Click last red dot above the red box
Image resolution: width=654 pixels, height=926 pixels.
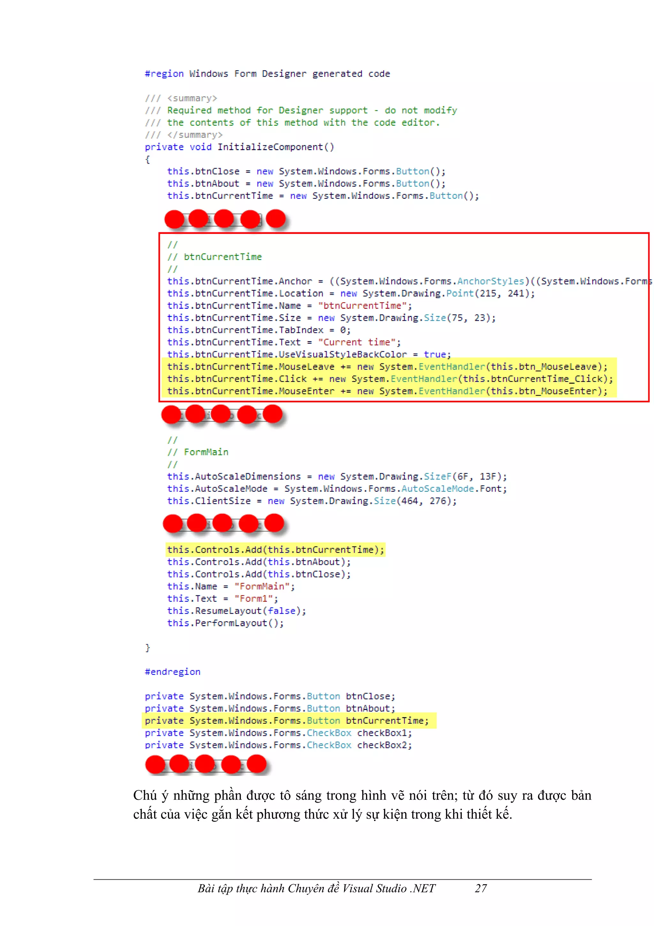[276, 219]
